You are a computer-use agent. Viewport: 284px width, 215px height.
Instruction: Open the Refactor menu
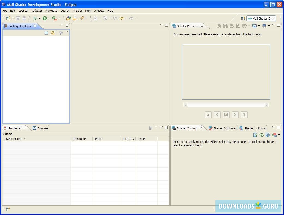[36, 11]
